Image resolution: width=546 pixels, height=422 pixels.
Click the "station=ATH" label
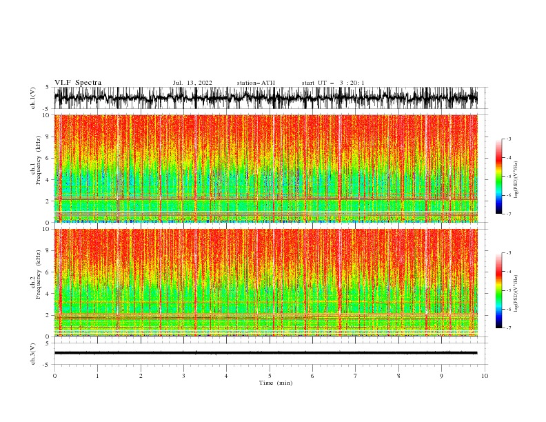[256, 83]
